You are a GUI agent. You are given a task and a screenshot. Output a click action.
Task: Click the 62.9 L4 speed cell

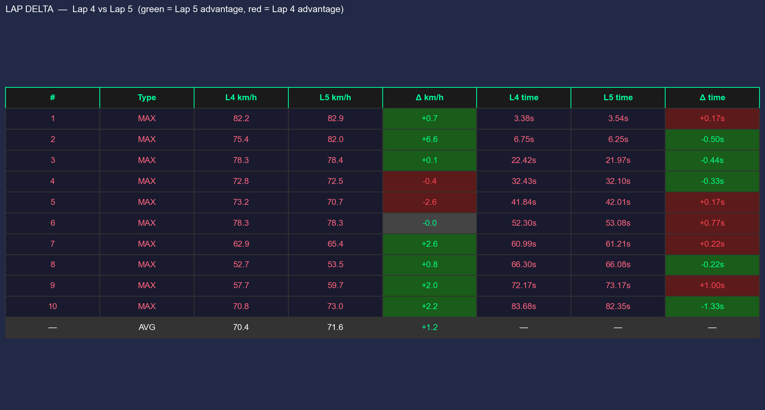(x=241, y=244)
